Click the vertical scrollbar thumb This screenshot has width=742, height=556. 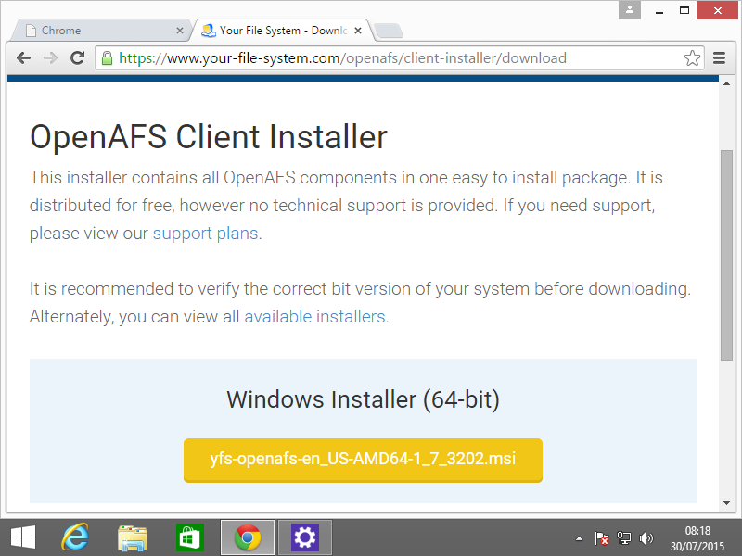pyautogui.click(x=726, y=256)
